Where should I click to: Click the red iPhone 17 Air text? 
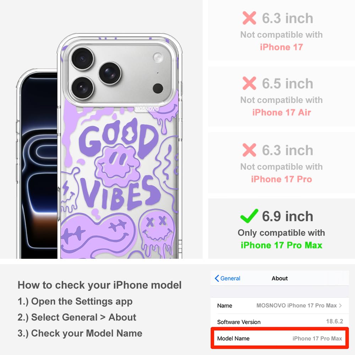click(282, 112)
